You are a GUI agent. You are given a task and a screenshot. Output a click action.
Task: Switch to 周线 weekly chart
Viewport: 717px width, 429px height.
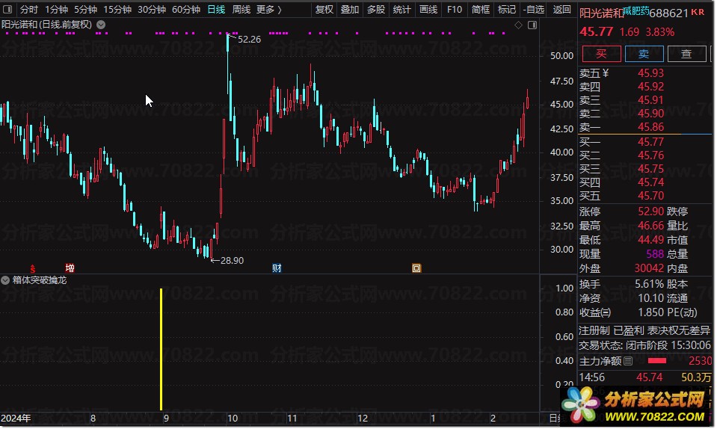point(241,9)
